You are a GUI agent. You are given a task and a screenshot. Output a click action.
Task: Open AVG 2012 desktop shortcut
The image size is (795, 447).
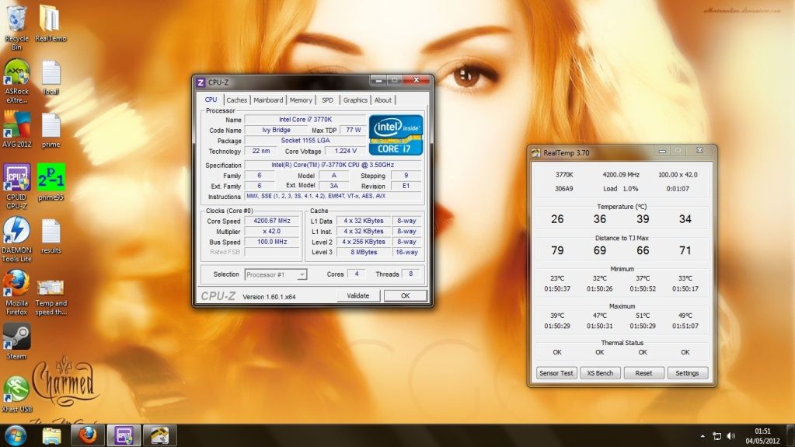(16, 127)
